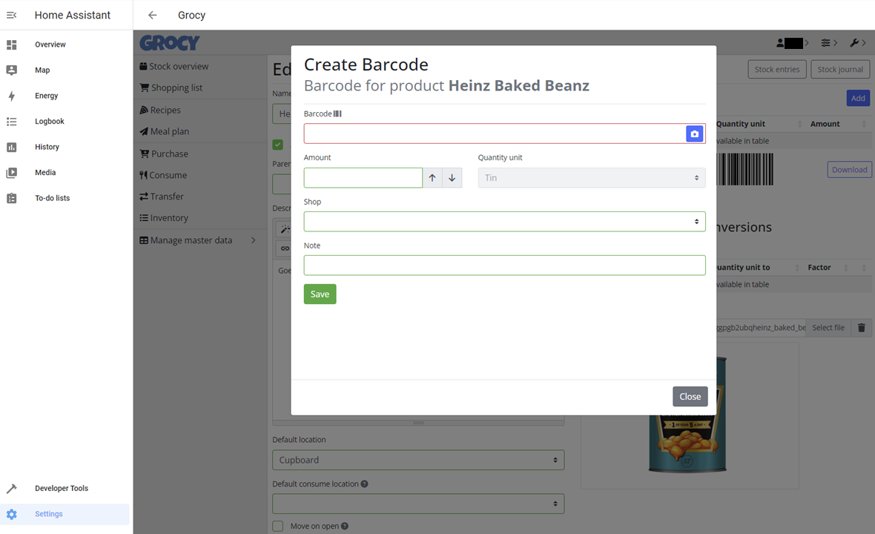Sort by the Quantity unit column
The image size is (875, 534).
(741, 124)
